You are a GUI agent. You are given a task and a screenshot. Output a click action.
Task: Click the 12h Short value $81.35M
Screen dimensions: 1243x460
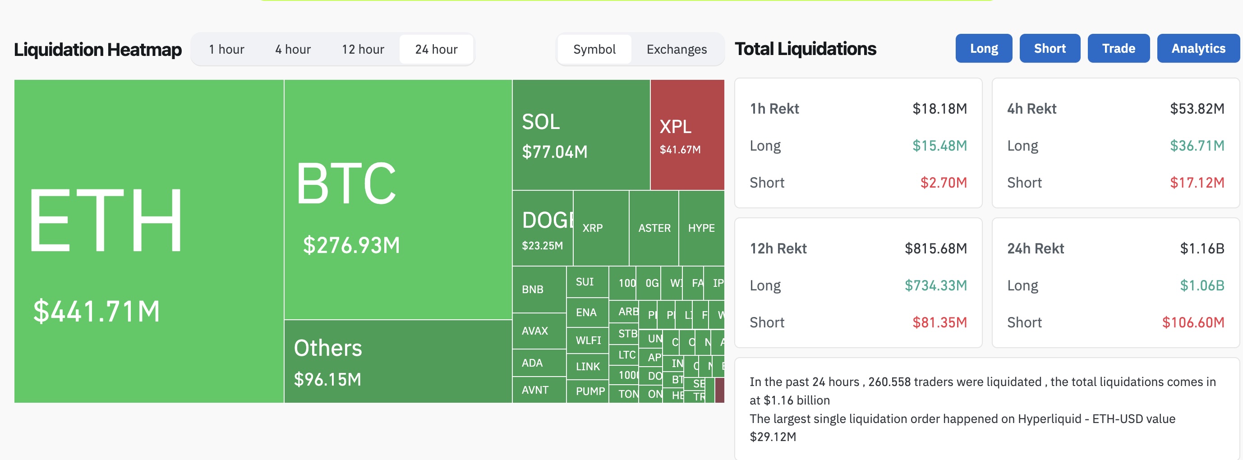coord(939,322)
